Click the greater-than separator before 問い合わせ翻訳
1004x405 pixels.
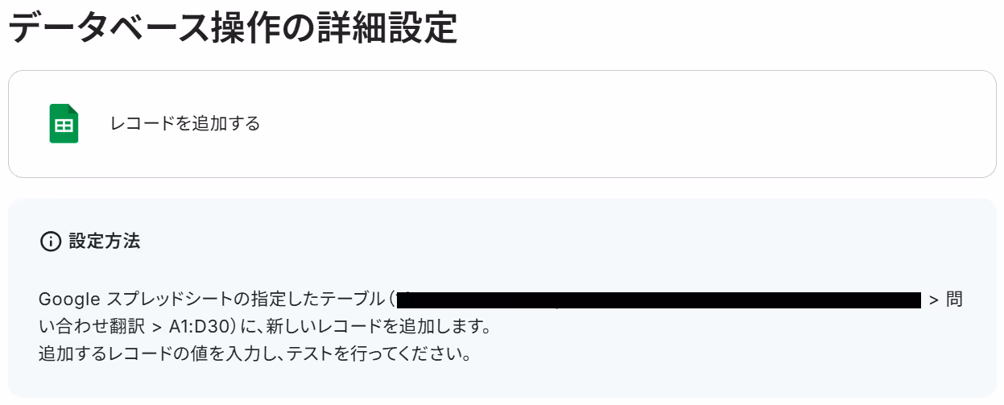(x=934, y=300)
